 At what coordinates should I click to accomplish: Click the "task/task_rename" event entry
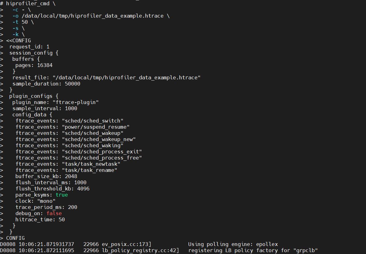coord(89,170)
